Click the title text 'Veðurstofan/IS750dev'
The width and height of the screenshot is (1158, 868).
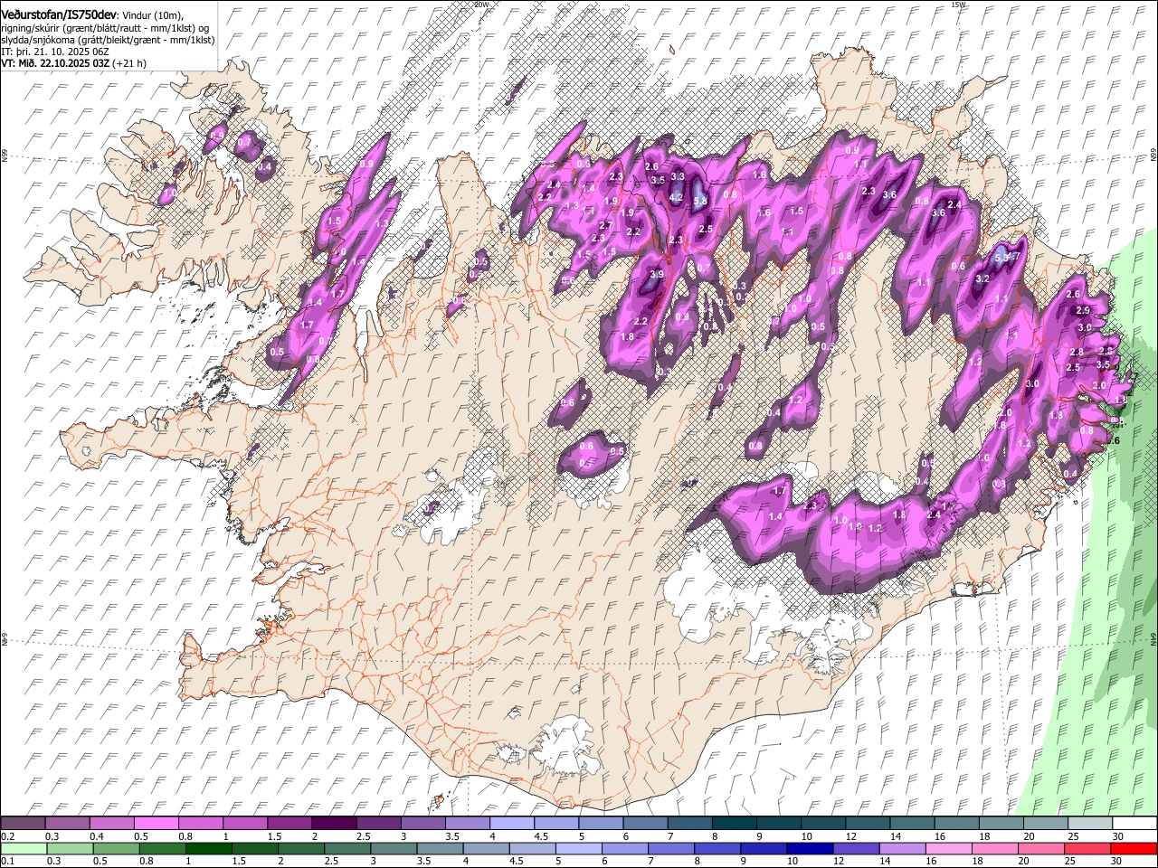(59, 14)
